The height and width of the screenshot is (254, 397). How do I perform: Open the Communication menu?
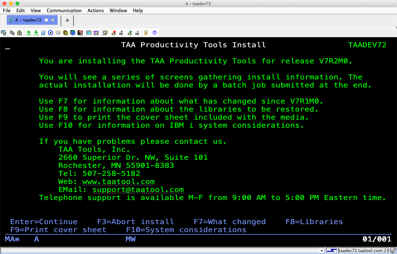64,11
